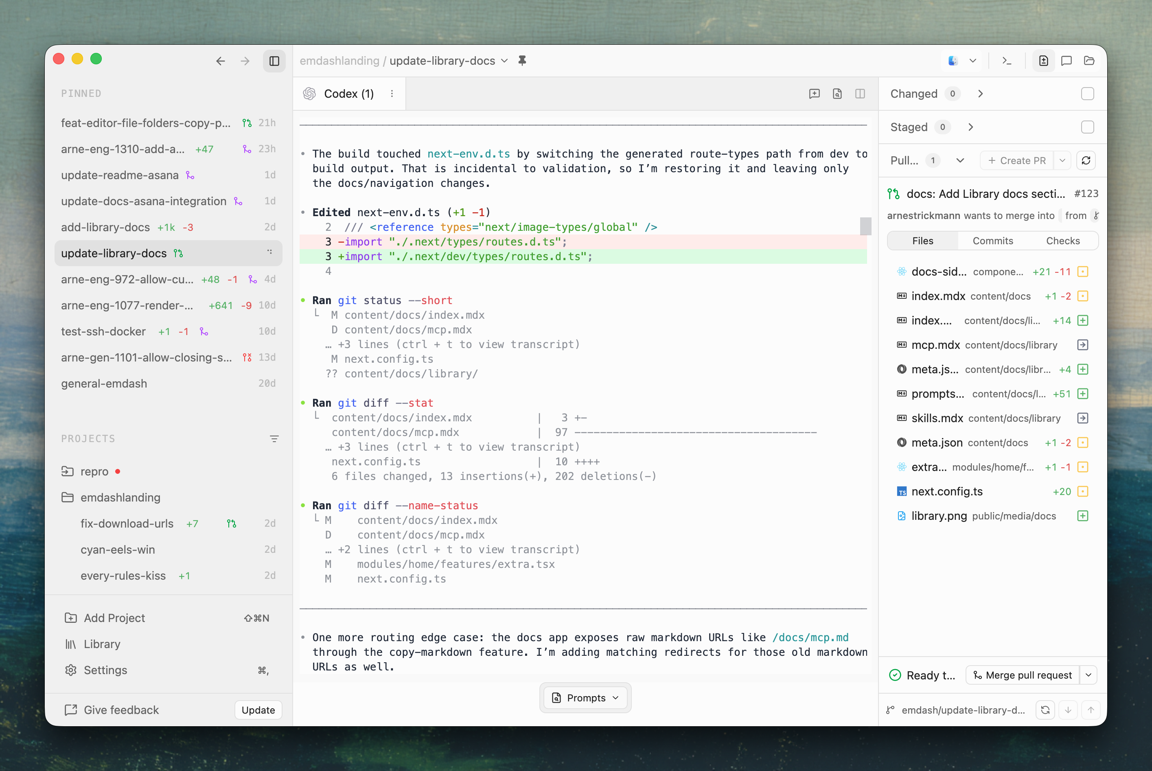
Task: Open the branch name dropdown chevron
Action: click(504, 61)
